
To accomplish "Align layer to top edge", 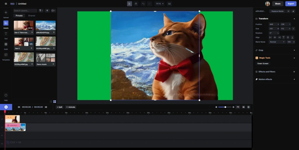I will click(284, 37).
